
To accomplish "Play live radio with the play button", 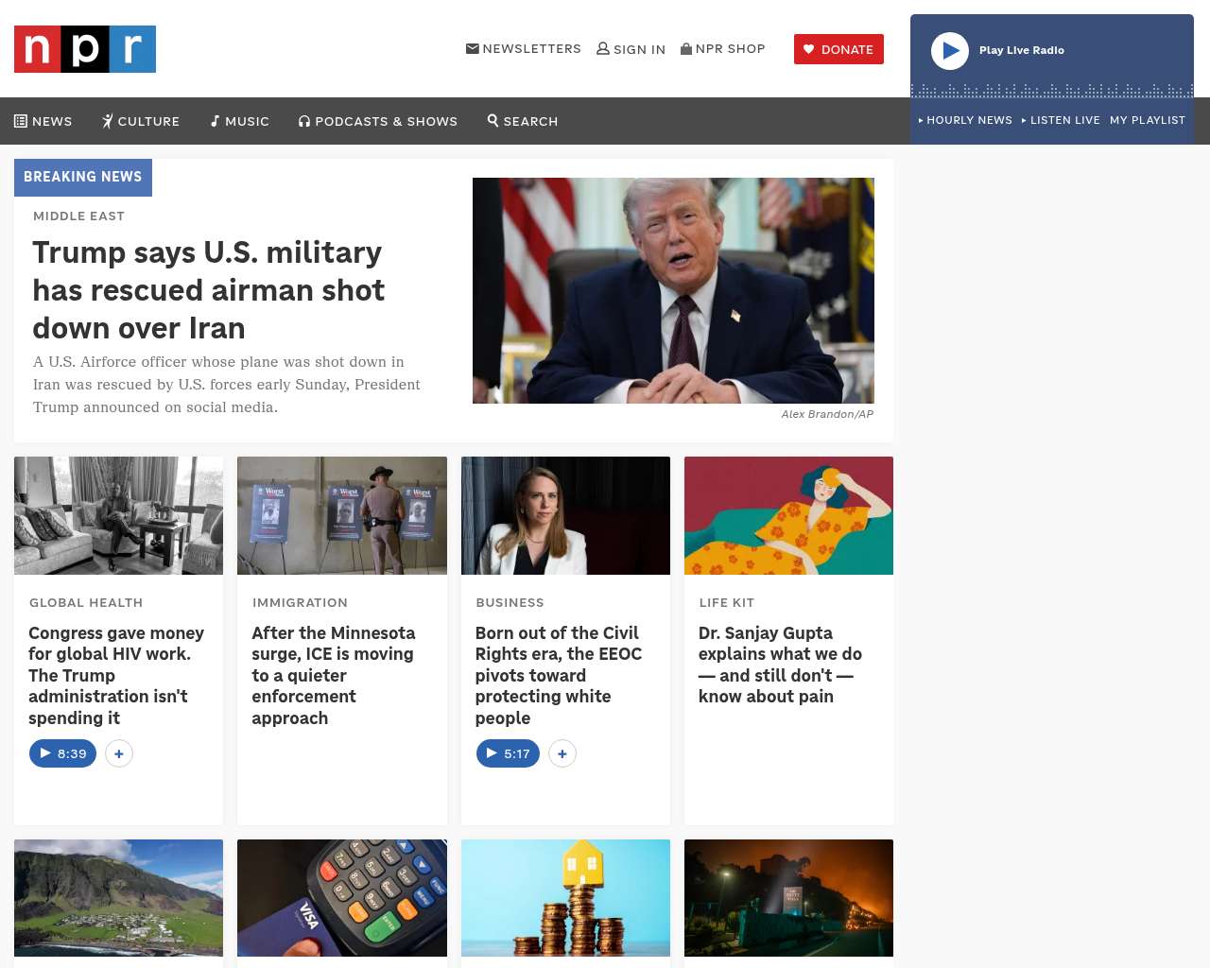I will (950, 51).
